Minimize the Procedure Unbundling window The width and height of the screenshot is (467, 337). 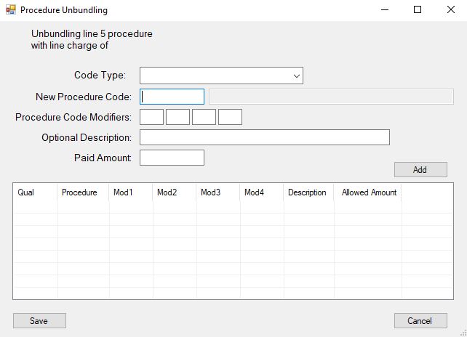385,10
